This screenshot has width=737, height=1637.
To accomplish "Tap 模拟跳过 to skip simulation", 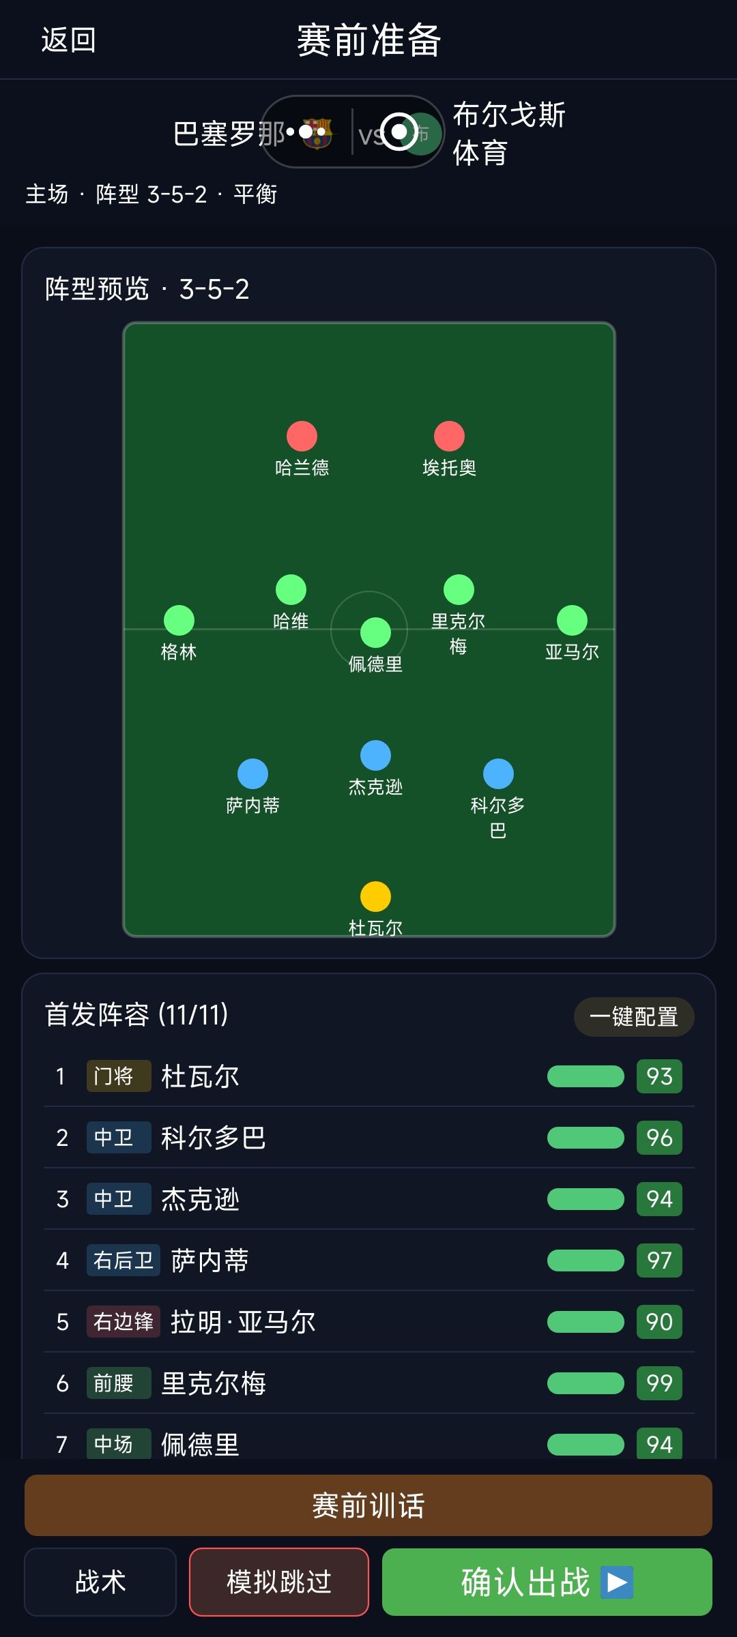I will coord(279,1582).
